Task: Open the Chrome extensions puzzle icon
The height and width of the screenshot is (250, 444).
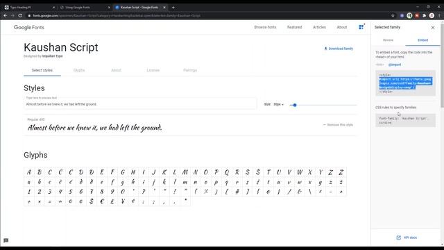Action: coord(424,15)
